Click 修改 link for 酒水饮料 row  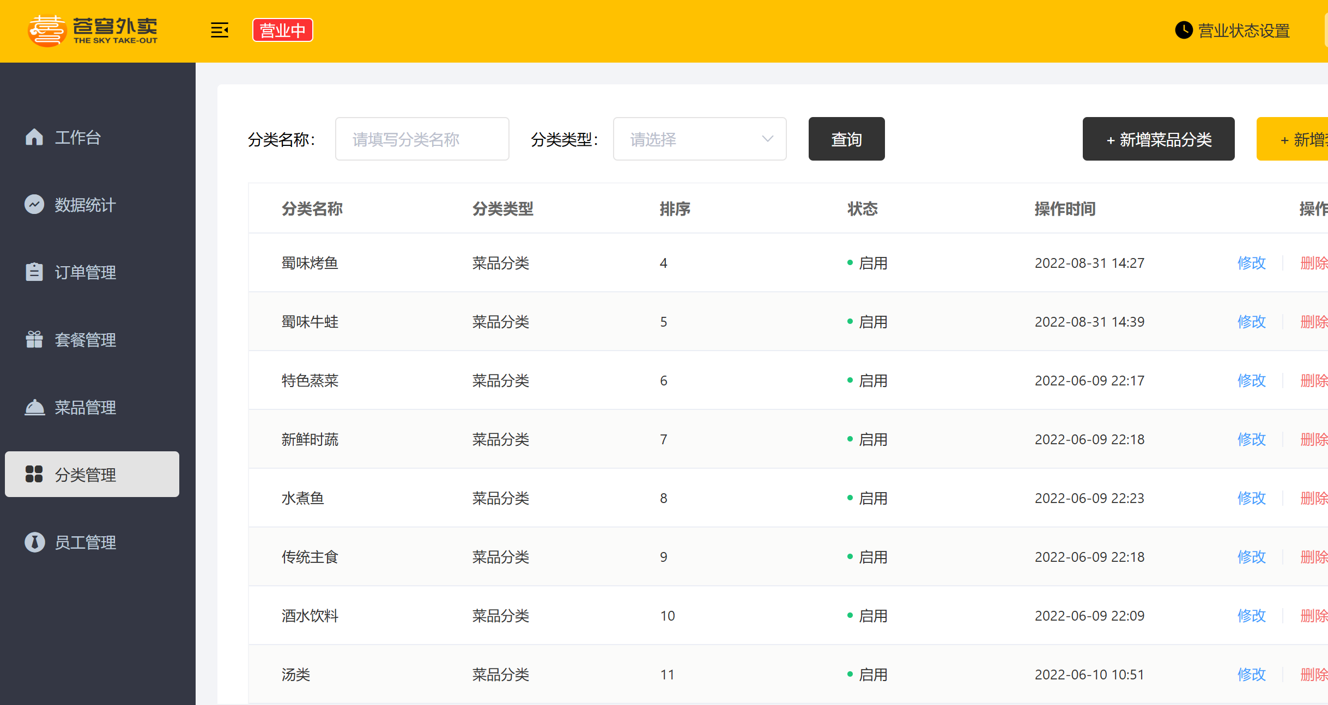pos(1251,616)
